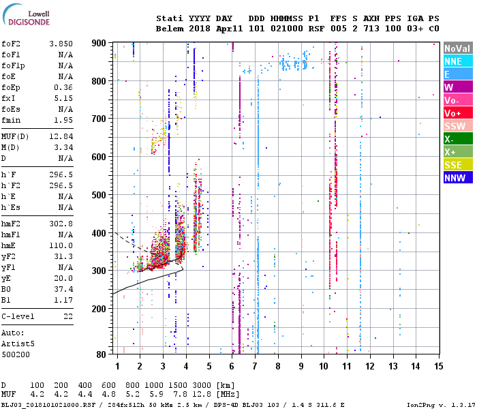Select the X- dark green legend swatch

pyautogui.click(x=458, y=139)
